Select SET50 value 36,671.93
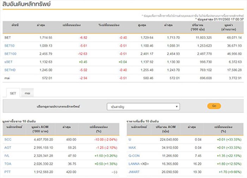247x178 pixels. tap(234, 46)
